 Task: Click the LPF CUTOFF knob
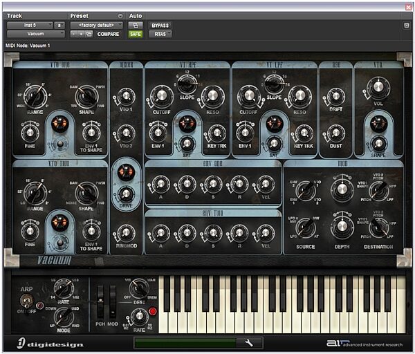[248, 96]
